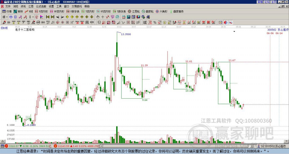Select the percent % tool
289x154 pixels.
click(x=155, y=22)
